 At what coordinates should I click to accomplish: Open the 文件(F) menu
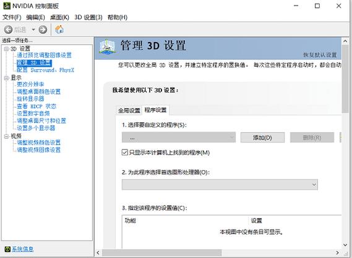[x=12, y=17]
